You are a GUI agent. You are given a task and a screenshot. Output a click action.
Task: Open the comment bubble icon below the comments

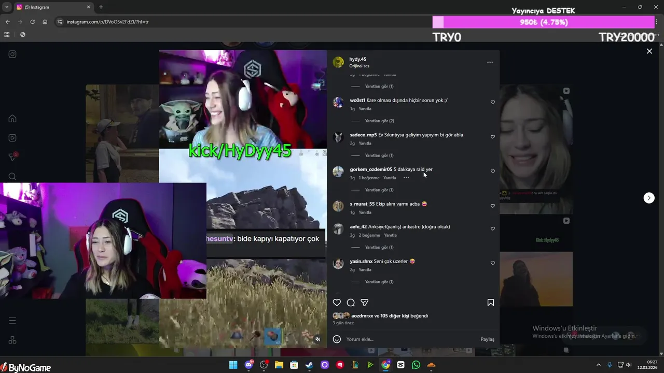point(351,303)
